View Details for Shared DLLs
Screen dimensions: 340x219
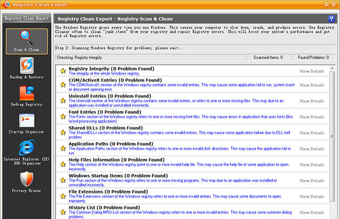pos(312,133)
